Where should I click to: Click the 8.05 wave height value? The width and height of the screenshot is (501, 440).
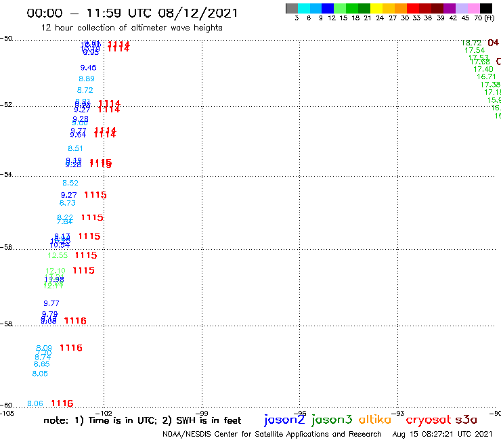pyautogui.click(x=40, y=374)
